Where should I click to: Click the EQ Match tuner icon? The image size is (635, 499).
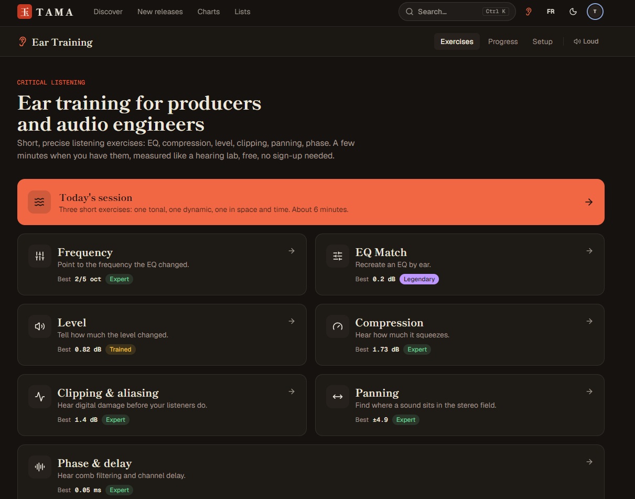point(338,256)
